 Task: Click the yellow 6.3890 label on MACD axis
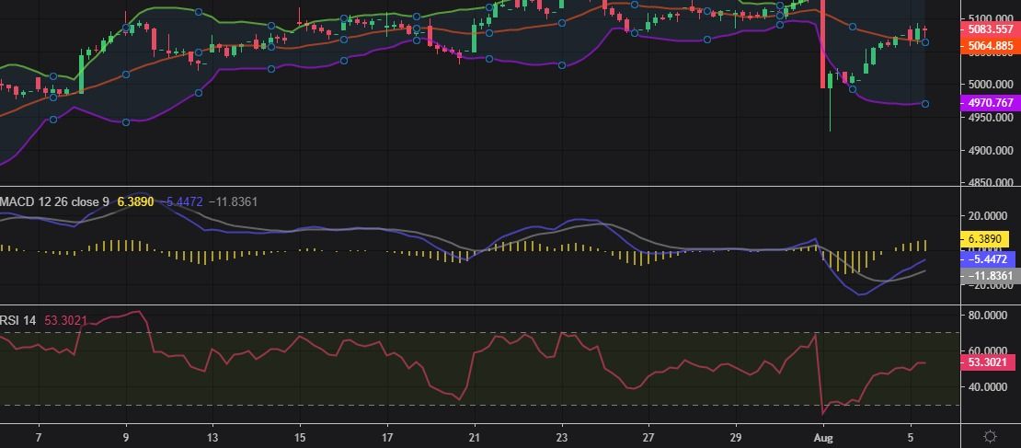[x=984, y=239]
